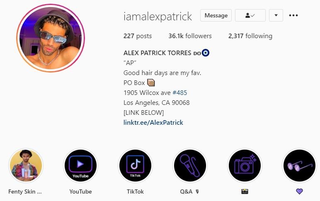Open the YouTube story highlight

pyautogui.click(x=80, y=165)
